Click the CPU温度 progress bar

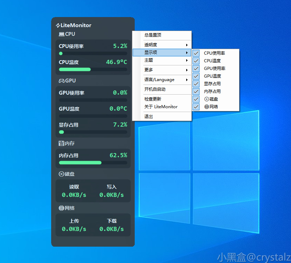[x=93, y=70]
